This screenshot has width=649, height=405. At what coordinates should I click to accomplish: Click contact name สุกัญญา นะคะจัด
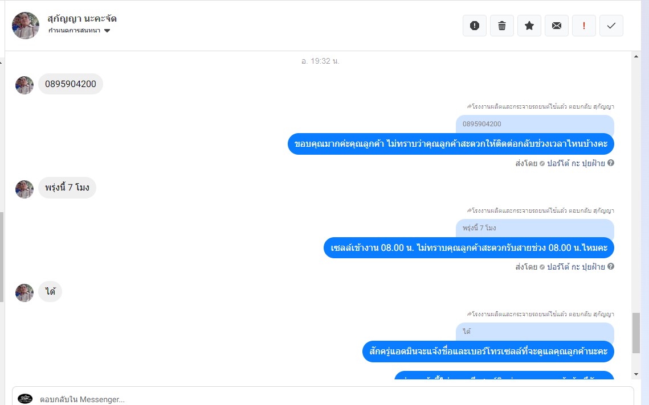(x=82, y=19)
